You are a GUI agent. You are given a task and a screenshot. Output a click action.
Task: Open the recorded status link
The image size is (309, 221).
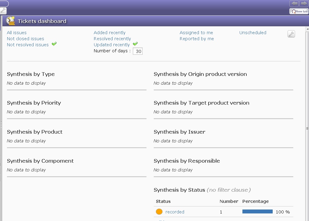coord(175,212)
